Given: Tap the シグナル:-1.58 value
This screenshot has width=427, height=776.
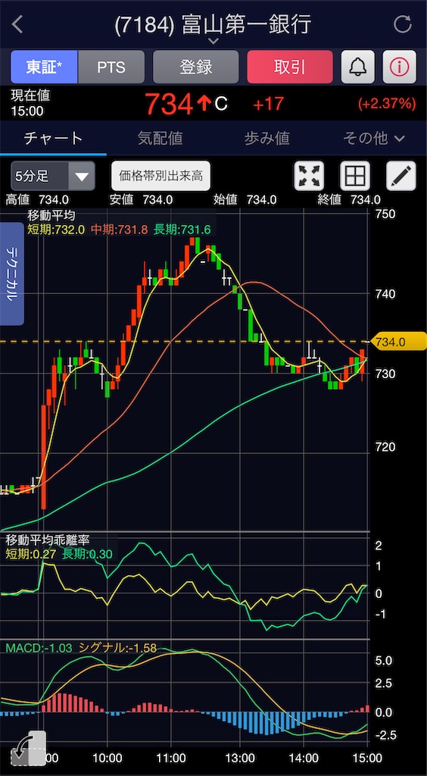Looking at the screenshot, I should click(117, 647).
